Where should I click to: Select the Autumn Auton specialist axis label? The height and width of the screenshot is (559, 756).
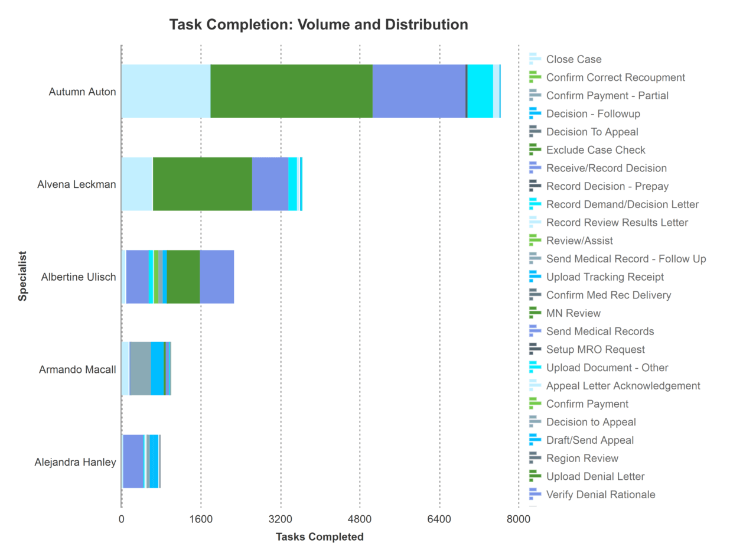(82, 92)
